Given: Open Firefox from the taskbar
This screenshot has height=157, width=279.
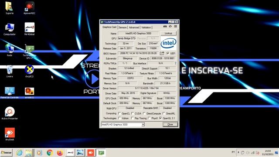Looking at the screenshot, I should (60, 153).
